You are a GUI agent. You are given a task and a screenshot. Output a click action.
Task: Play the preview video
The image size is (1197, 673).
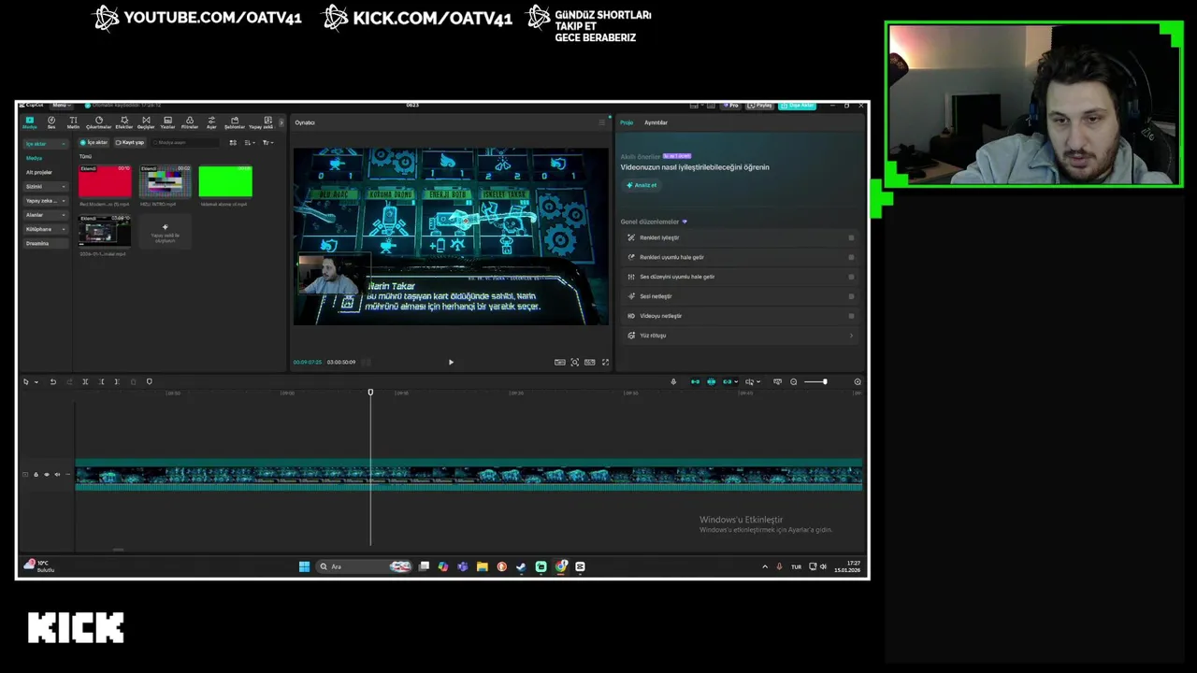point(451,362)
